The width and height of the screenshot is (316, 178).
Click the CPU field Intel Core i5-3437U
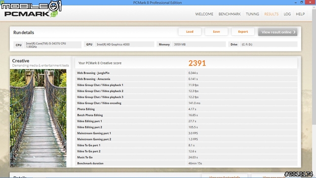tap(52, 45)
